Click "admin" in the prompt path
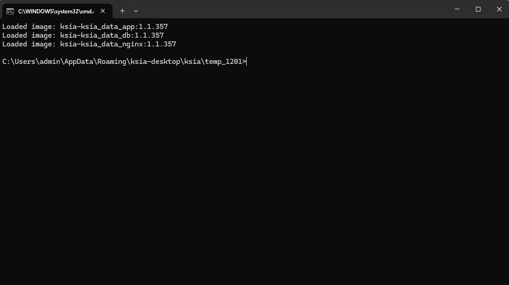 coord(50,62)
